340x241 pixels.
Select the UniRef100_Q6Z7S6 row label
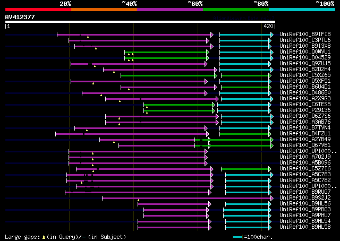(305, 116)
